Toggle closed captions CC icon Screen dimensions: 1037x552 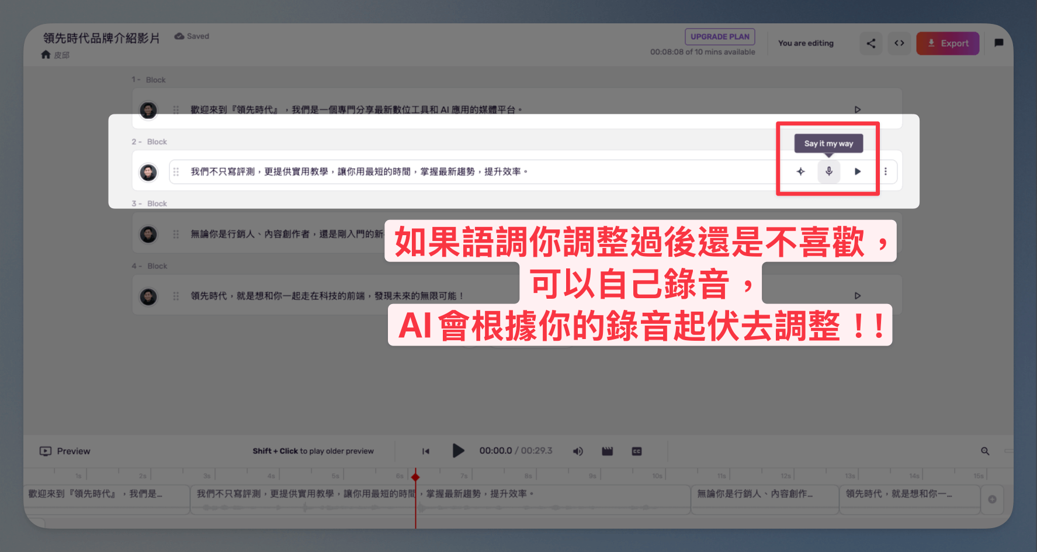(637, 451)
